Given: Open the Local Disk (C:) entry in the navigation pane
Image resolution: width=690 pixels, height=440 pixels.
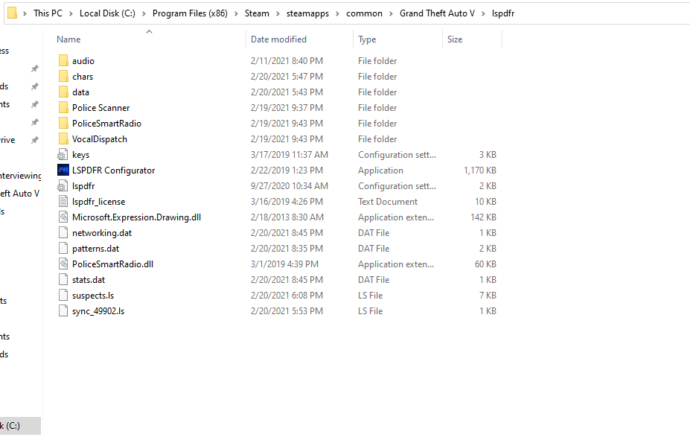Looking at the screenshot, I should coord(20,426).
